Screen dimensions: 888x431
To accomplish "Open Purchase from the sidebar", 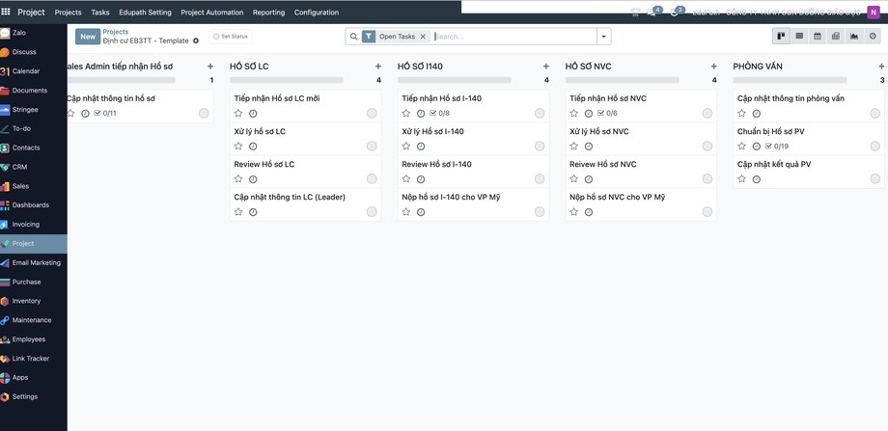I will pos(34,282).
